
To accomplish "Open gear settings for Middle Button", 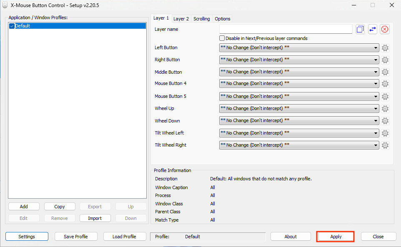I will coord(385,72).
